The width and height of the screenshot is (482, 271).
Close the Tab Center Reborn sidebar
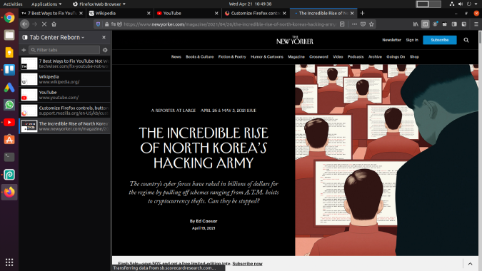pyautogui.click(x=104, y=37)
